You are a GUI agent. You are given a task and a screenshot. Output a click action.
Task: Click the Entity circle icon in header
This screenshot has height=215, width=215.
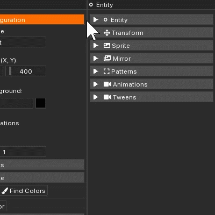(91, 5)
